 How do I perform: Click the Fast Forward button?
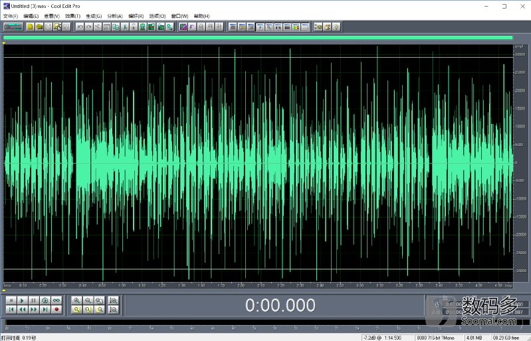pyautogui.click(x=35, y=309)
